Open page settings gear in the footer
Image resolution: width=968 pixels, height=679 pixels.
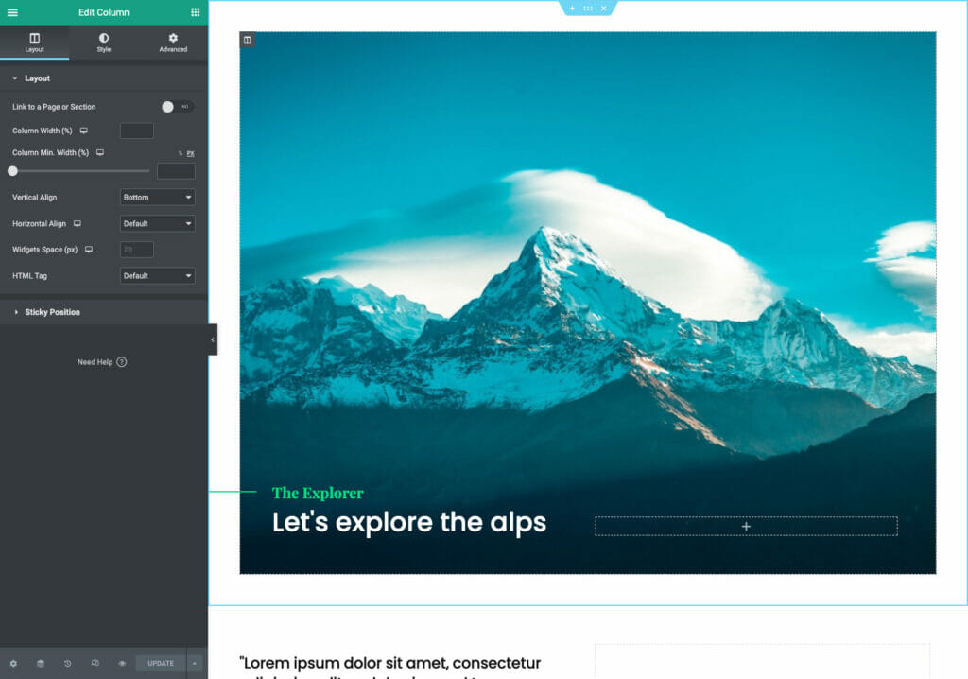coord(13,664)
